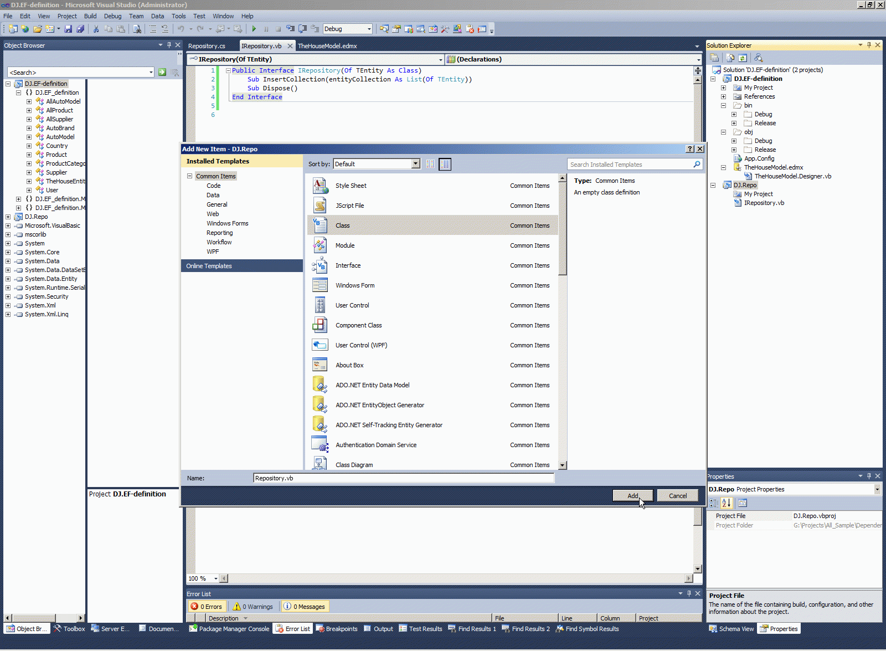
Task: Click the Save toolbar icon
Action: (x=68, y=29)
